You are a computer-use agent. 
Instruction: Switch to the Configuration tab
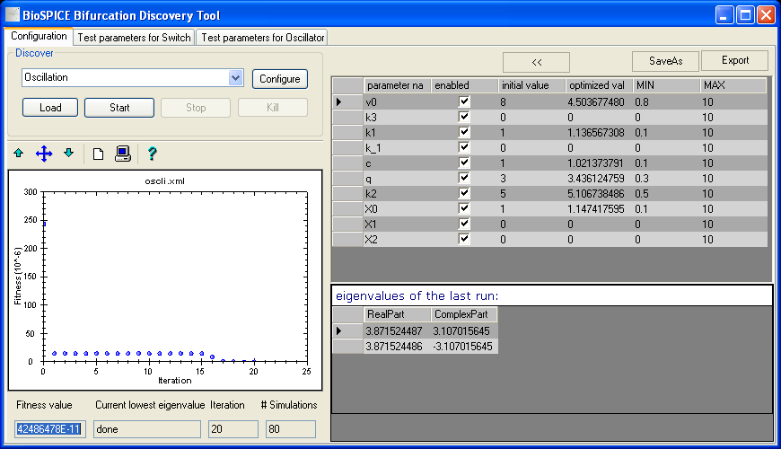(x=39, y=36)
